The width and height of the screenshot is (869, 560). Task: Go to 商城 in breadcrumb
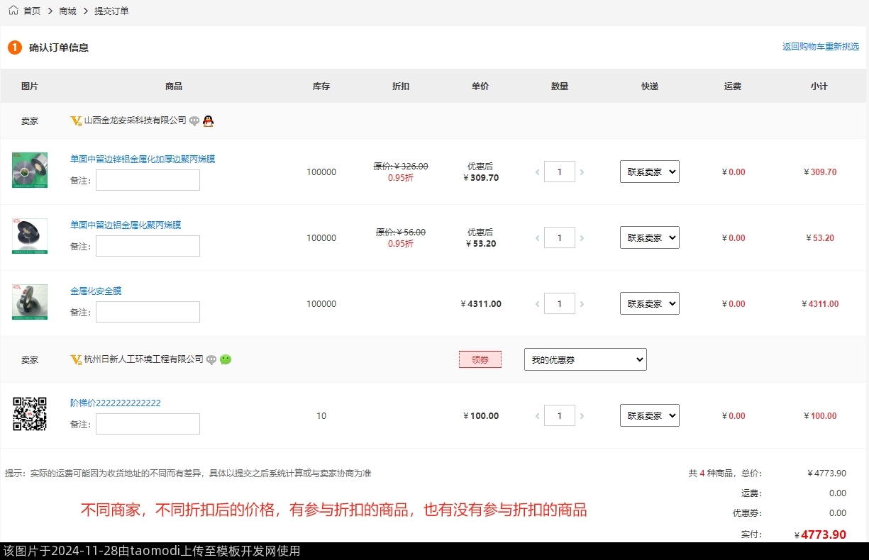click(67, 11)
